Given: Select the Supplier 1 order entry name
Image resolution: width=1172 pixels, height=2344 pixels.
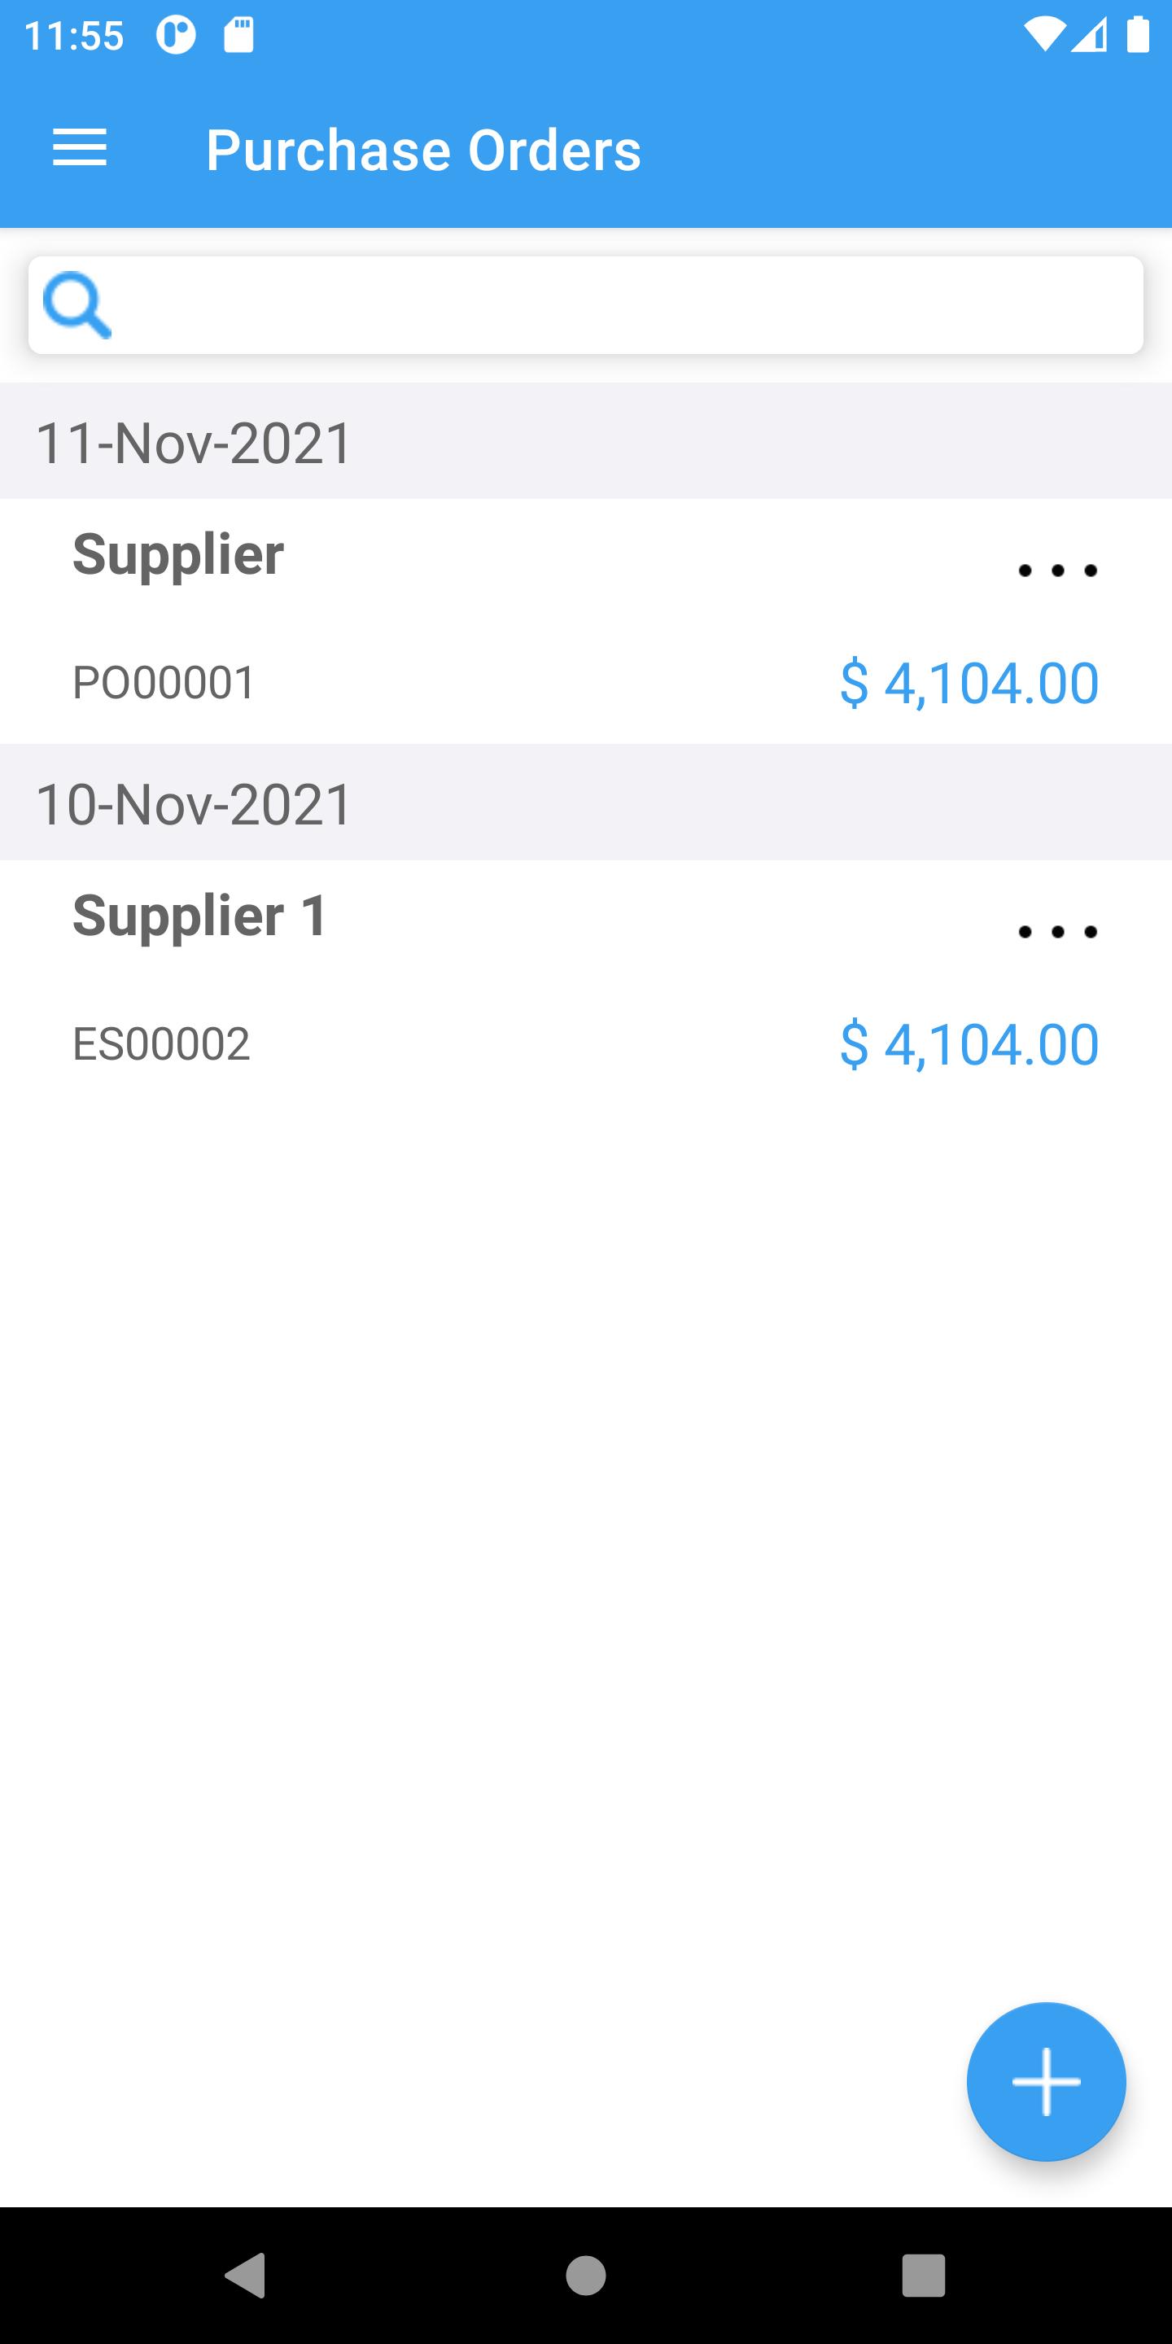Looking at the screenshot, I should tap(200, 916).
